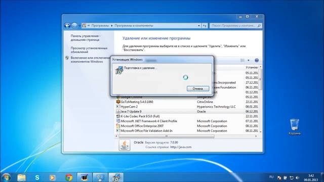This screenshot has width=324, height=182.
Task: Switch to the Control Panel taskbar button
Action: (x=100, y=177)
